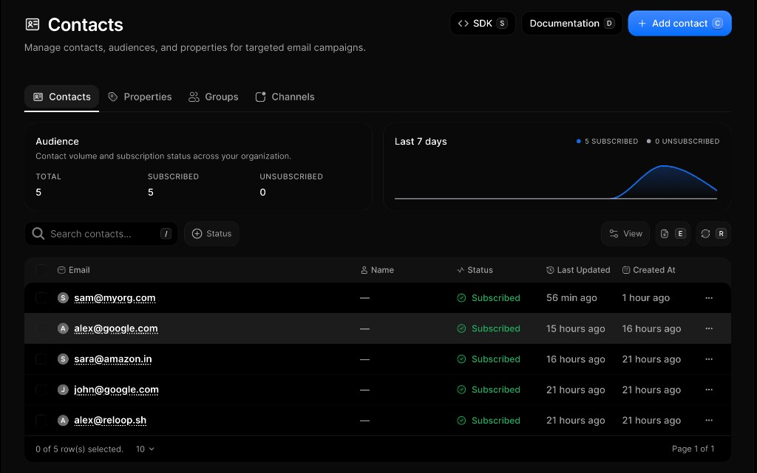This screenshot has width=757, height=473.
Task: Select the checkbox for sara@amazon.in
Action: (x=41, y=359)
